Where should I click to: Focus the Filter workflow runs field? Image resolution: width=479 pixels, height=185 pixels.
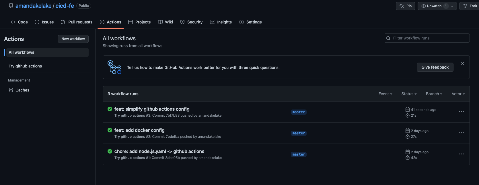coord(427,38)
